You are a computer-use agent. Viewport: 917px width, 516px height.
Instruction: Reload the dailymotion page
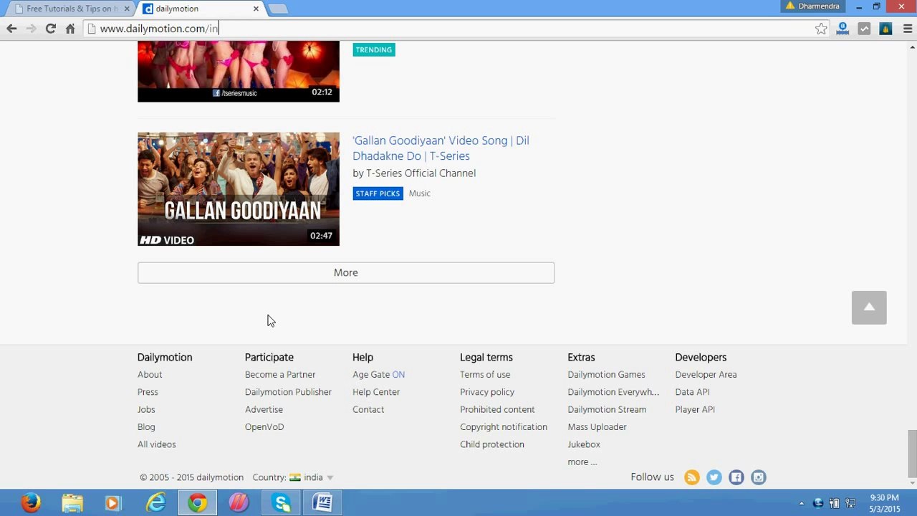coord(50,29)
